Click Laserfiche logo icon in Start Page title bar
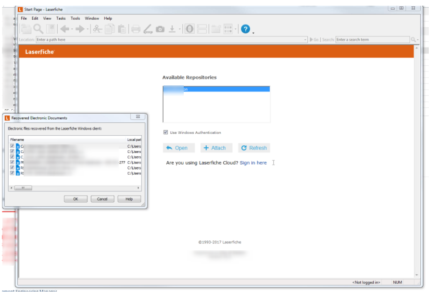 [20, 10]
